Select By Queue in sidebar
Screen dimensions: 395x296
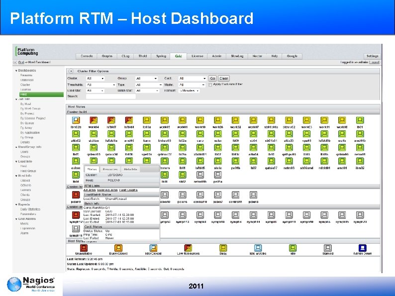tap(27, 123)
